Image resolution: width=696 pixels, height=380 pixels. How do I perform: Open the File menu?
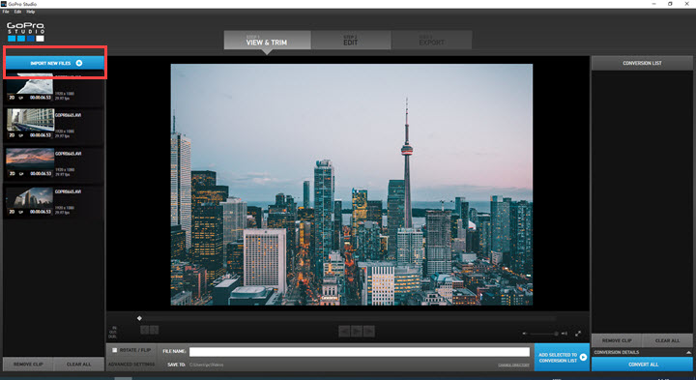click(6, 12)
